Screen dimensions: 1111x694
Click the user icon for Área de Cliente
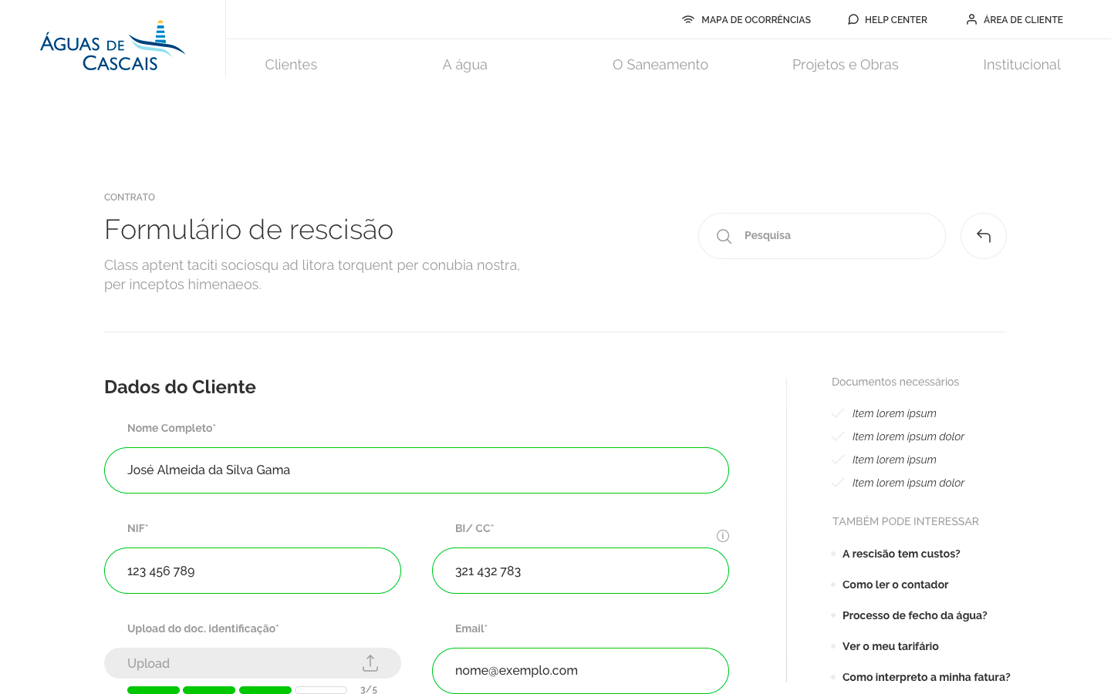pos(971,20)
